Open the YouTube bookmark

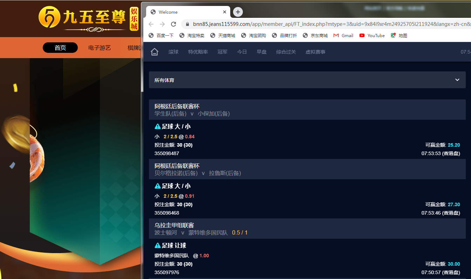[x=372, y=35]
